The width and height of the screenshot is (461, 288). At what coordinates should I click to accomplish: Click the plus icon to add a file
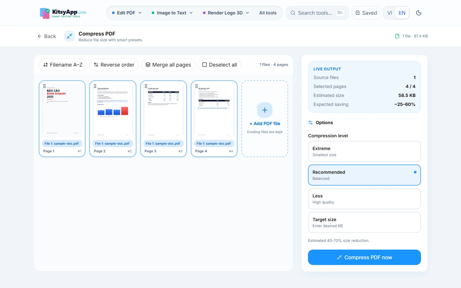265,110
